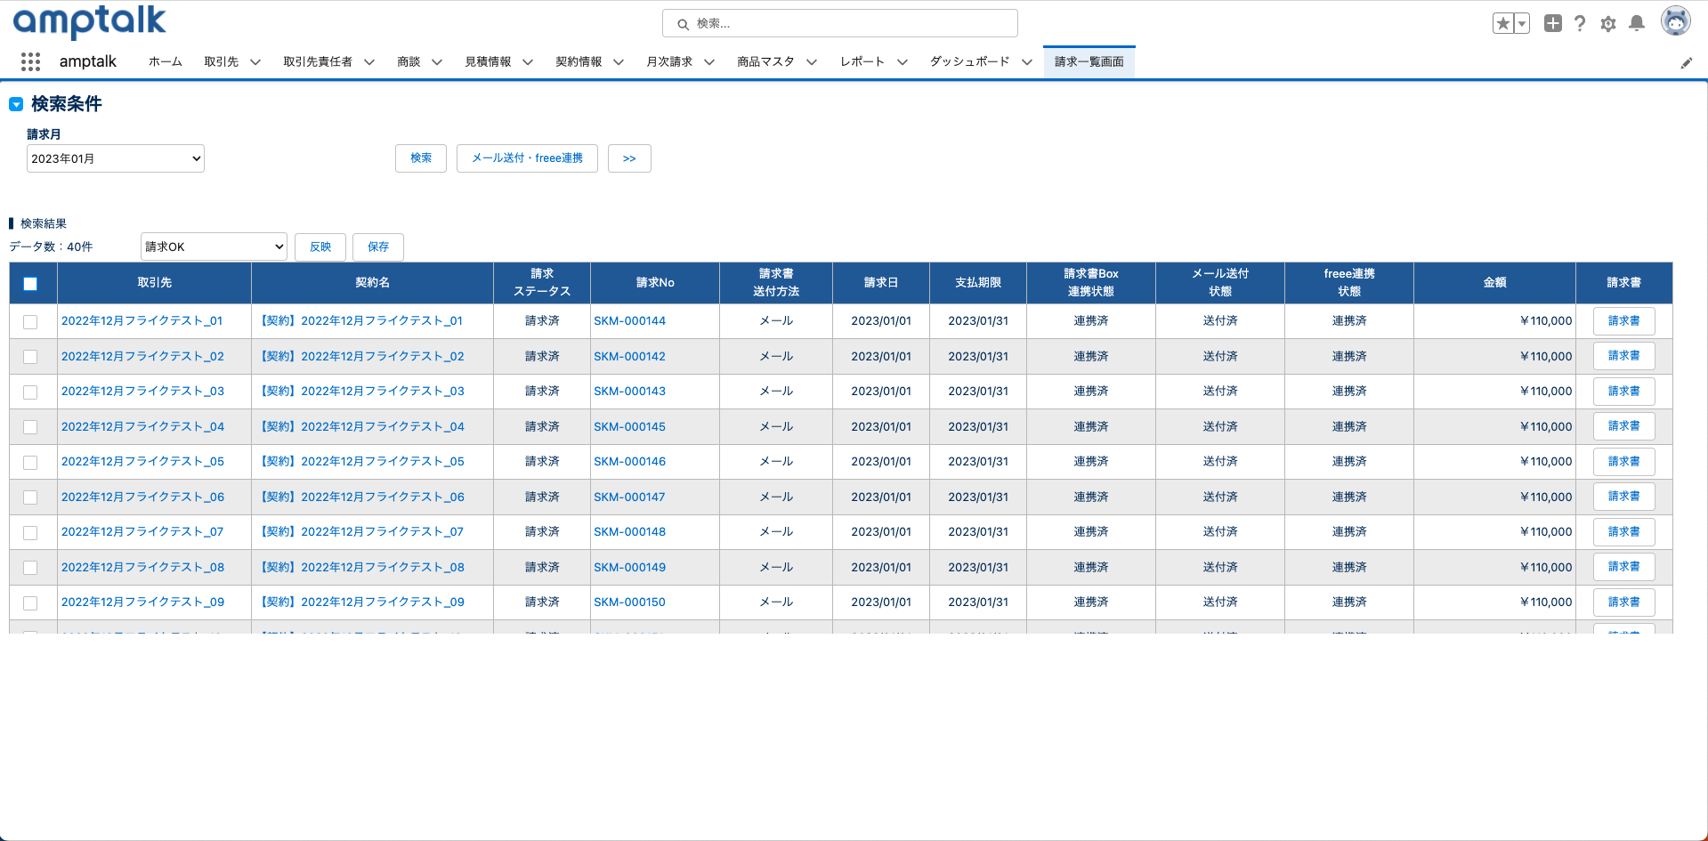Open account link 2022年12月フライクテスト_08

(142, 568)
